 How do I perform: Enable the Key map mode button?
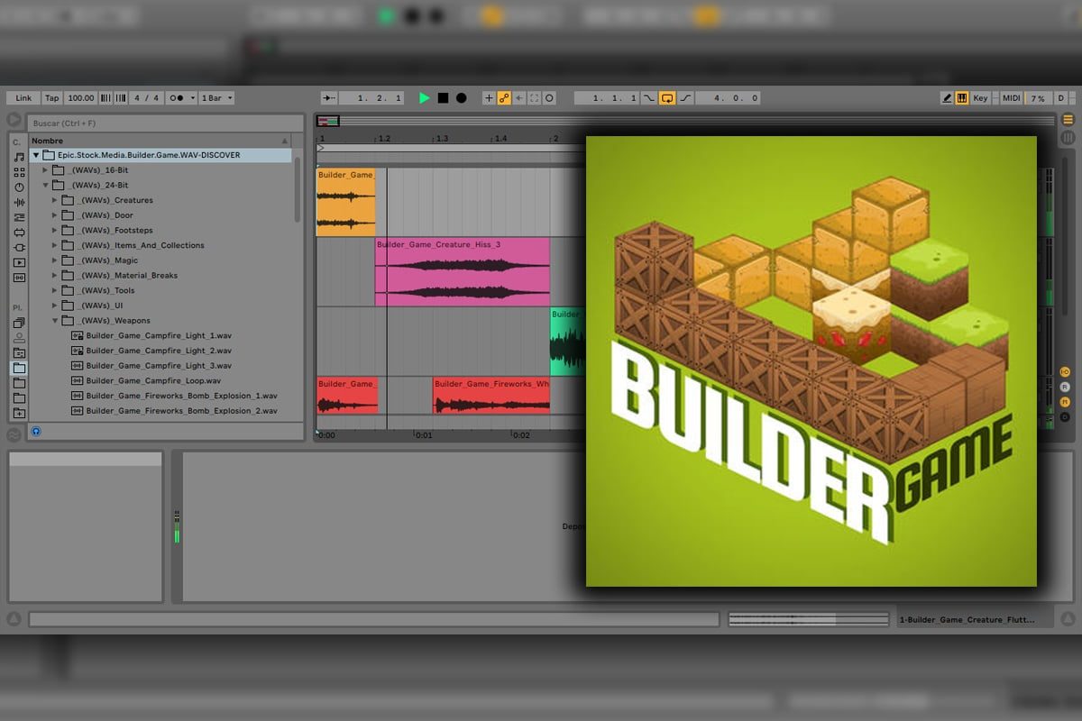click(980, 98)
